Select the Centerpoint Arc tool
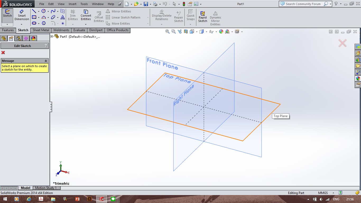 (44, 17)
